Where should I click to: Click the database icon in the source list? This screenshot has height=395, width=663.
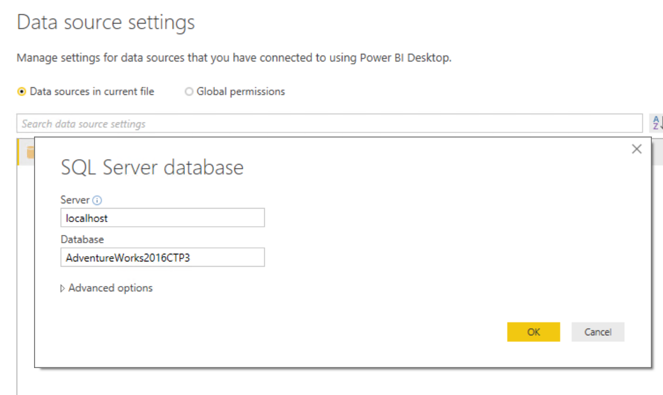29,152
